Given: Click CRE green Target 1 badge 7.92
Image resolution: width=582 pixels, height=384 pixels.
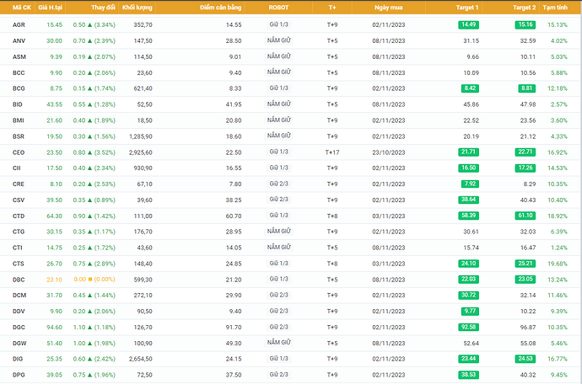Looking at the screenshot, I should point(470,184).
